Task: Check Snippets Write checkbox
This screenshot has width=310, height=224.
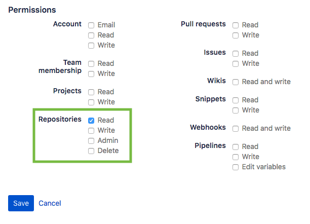Action: click(236, 110)
